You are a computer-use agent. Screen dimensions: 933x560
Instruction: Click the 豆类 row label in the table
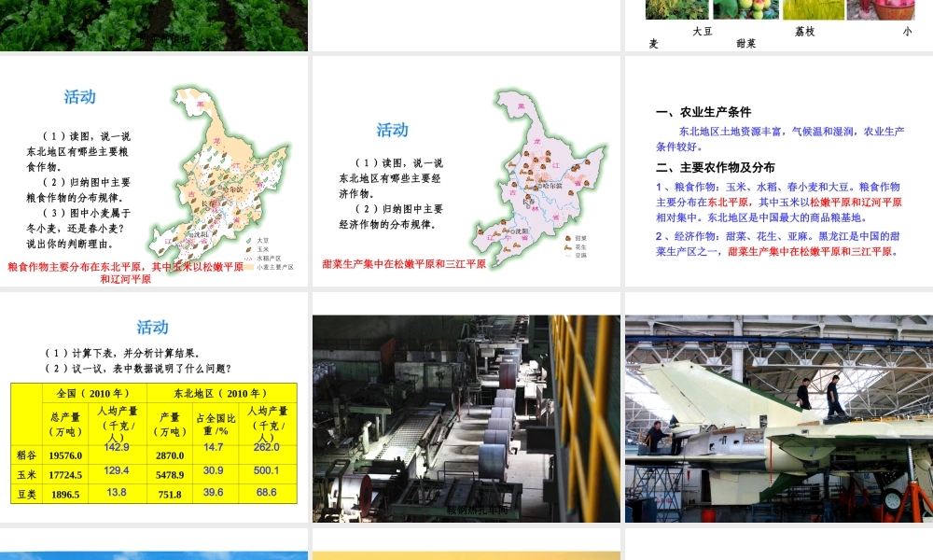pos(27,494)
